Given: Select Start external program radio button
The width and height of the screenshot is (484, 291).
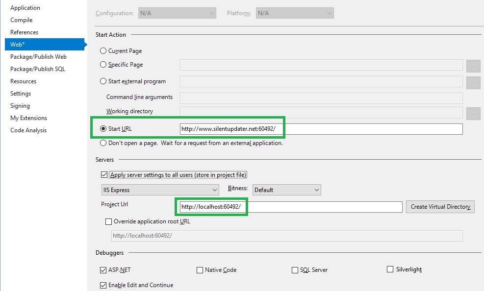Looking at the screenshot, I should (103, 81).
